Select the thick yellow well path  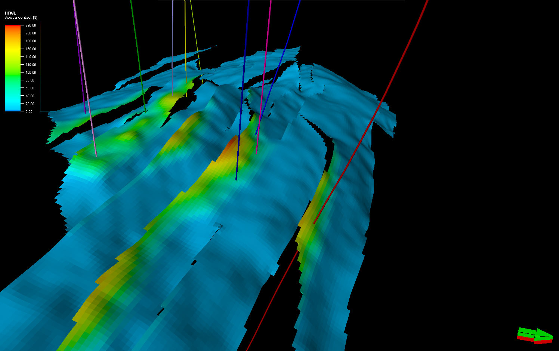coord(185,45)
